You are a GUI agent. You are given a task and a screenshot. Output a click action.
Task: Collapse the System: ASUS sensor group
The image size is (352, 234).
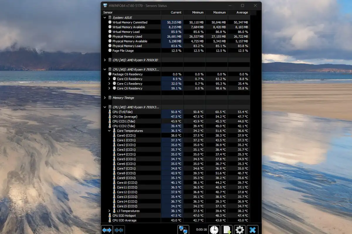105,18
